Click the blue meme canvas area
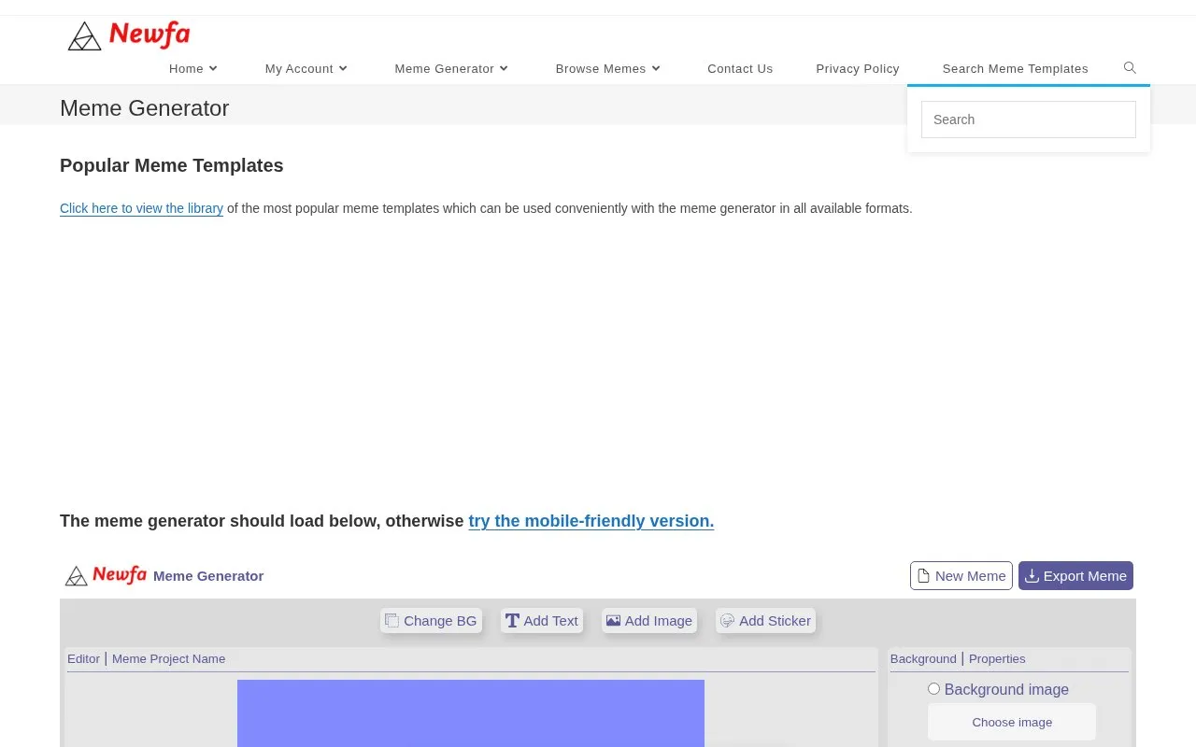Image resolution: width=1196 pixels, height=747 pixels. click(471, 713)
